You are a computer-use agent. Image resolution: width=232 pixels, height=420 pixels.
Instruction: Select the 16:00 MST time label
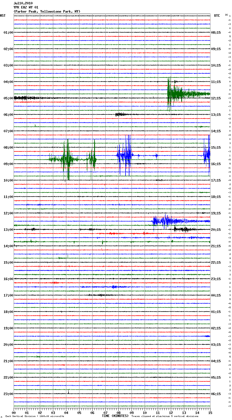8,279
